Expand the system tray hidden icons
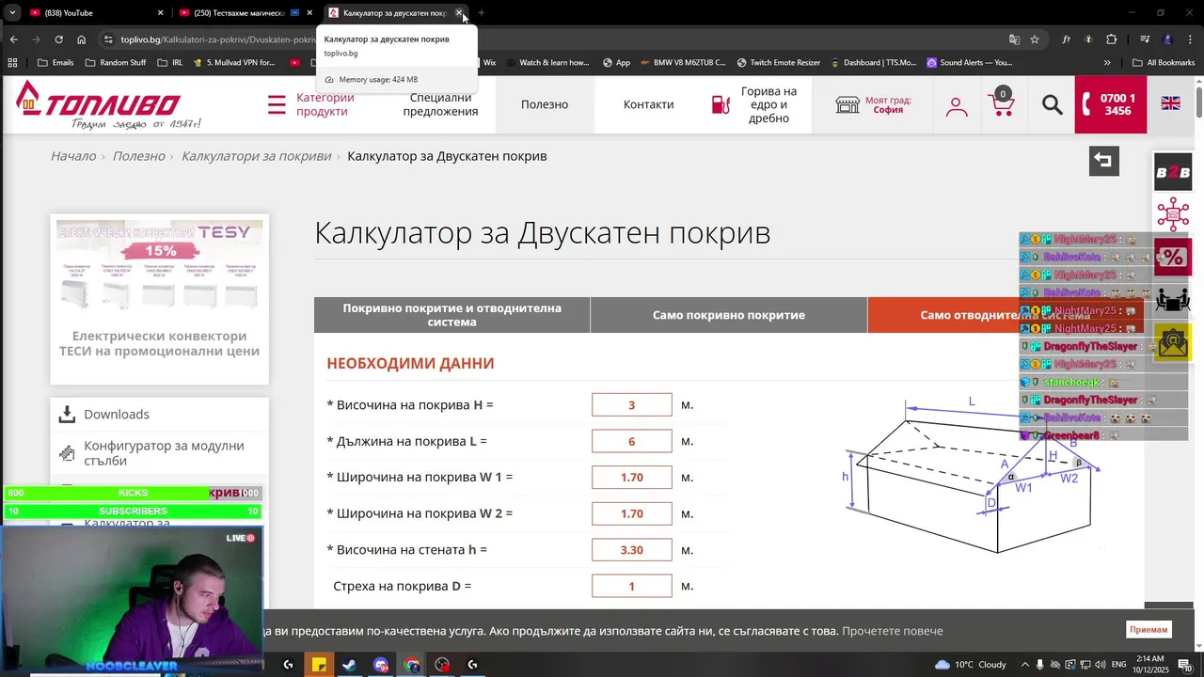The width and height of the screenshot is (1204, 677). [1025, 665]
